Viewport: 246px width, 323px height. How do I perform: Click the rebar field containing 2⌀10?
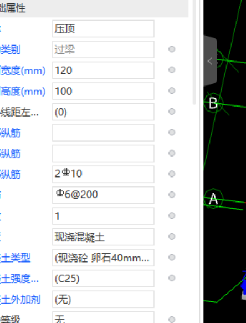coord(103,174)
